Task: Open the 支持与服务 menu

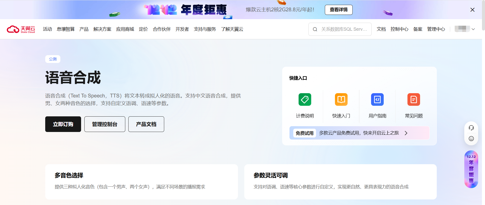Action: click(205, 29)
